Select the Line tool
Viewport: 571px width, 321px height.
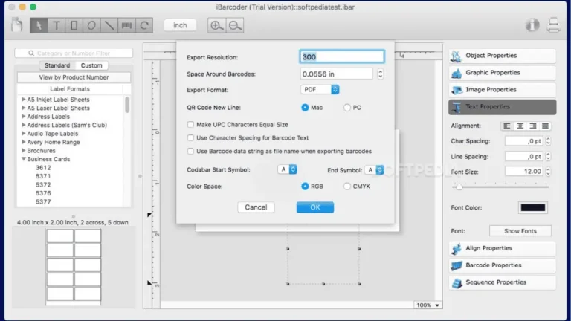tap(109, 25)
